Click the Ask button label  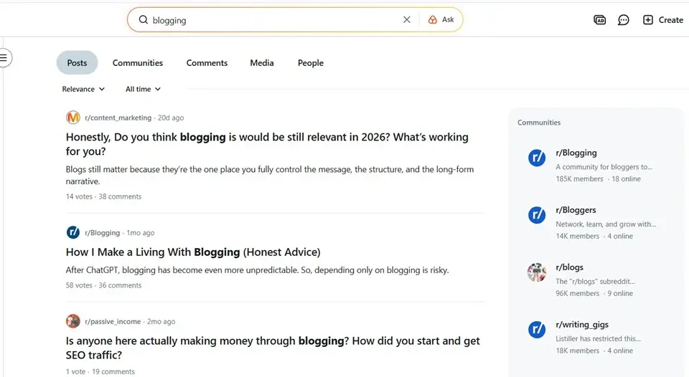448,20
